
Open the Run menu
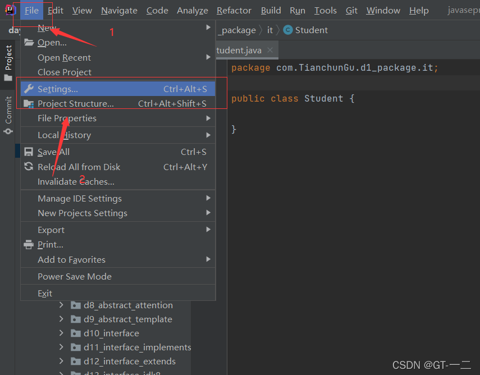[x=297, y=11]
